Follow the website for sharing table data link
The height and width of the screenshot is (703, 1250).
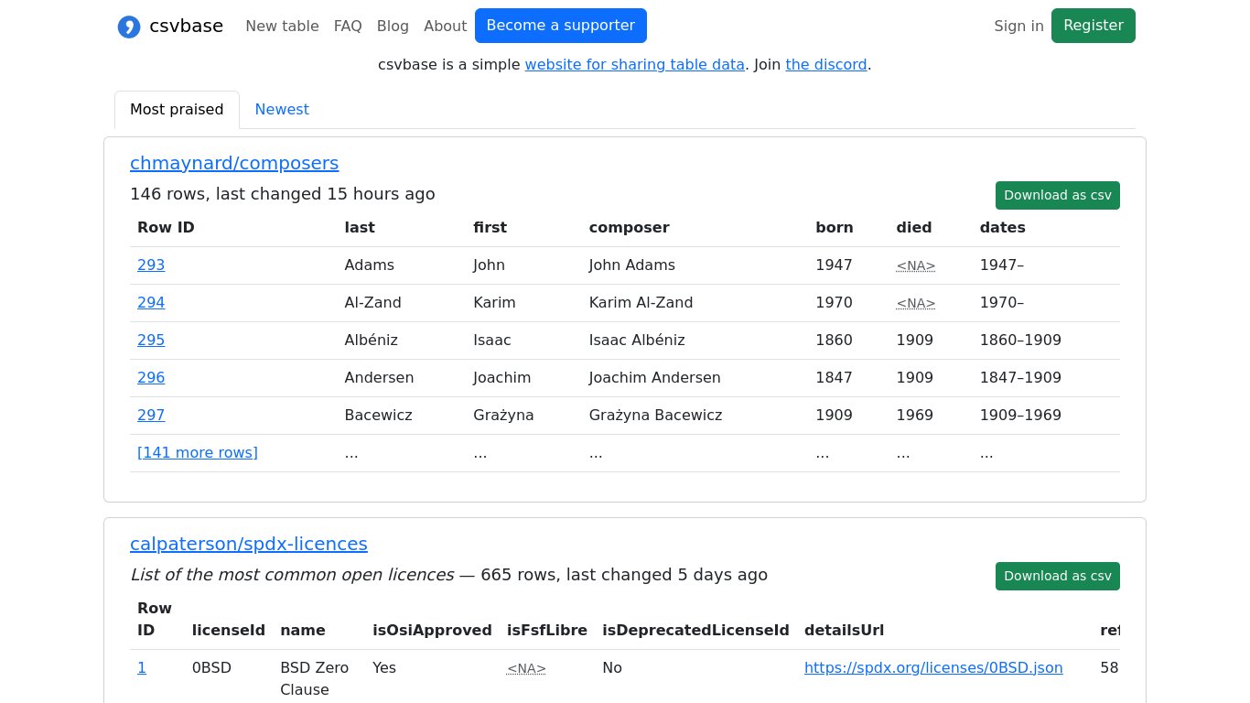(x=634, y=65)
